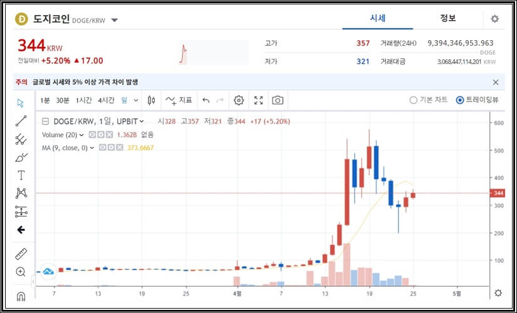Open page settings gear near 정보 tab
The width and height of the screenshot is (517, 313).
tap(494, 19)
